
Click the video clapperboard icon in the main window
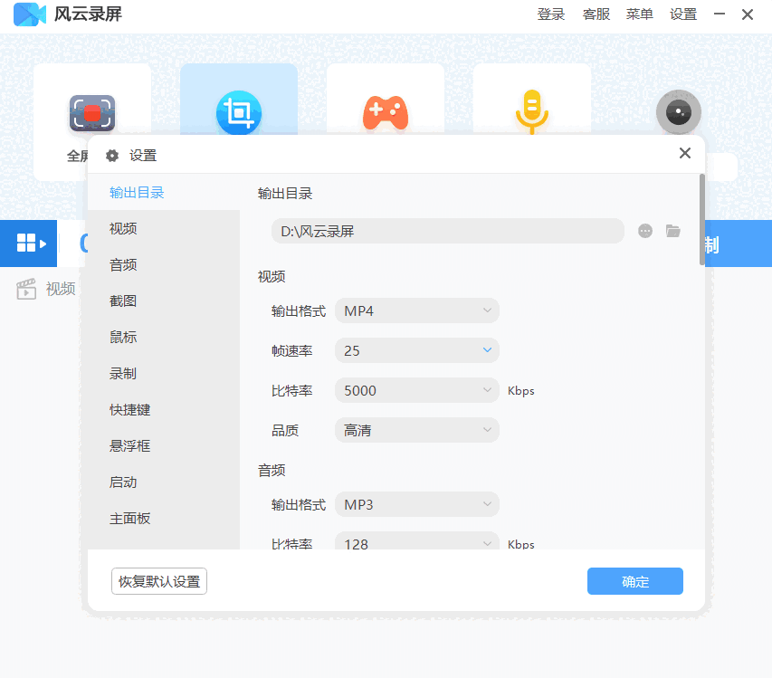26,289
